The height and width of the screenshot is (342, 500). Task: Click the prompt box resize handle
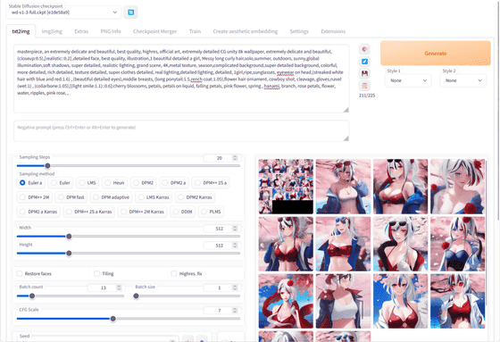coord(346,110)
